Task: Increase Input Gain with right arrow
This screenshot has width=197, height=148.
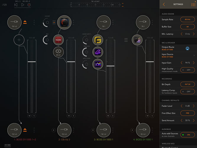Action: [x=194, y=63]
